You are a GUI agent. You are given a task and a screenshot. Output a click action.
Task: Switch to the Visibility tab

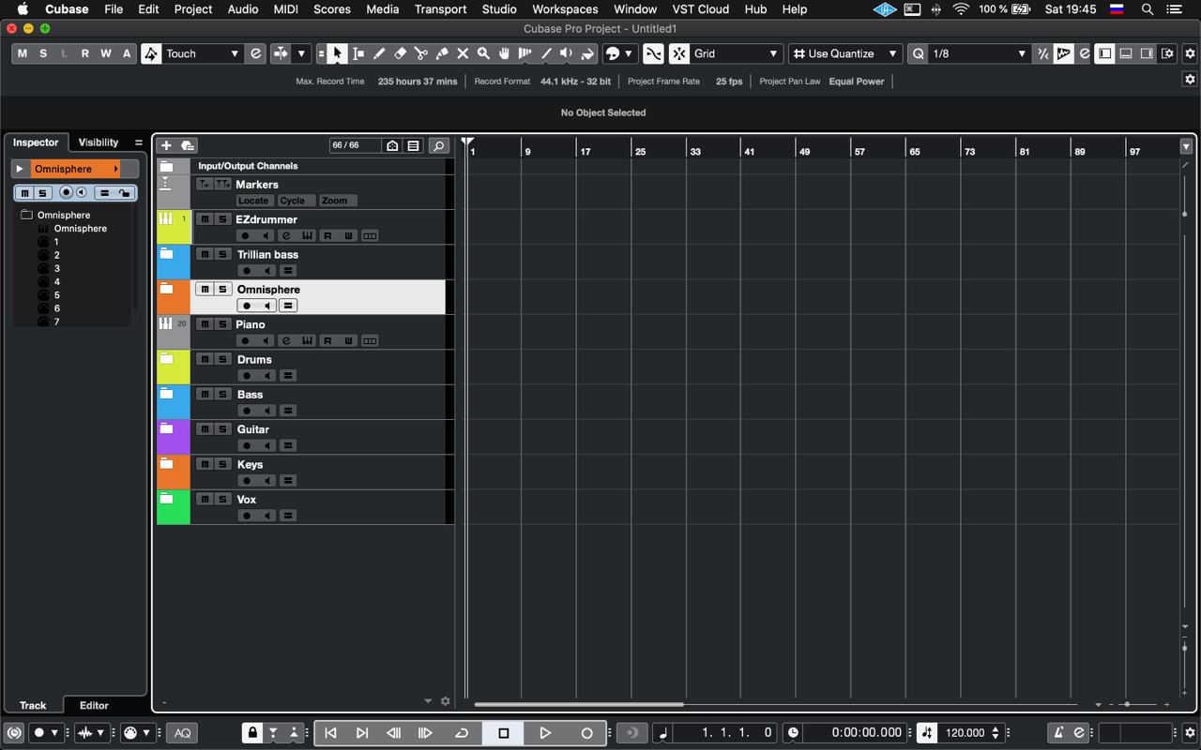tap(99, 142)
